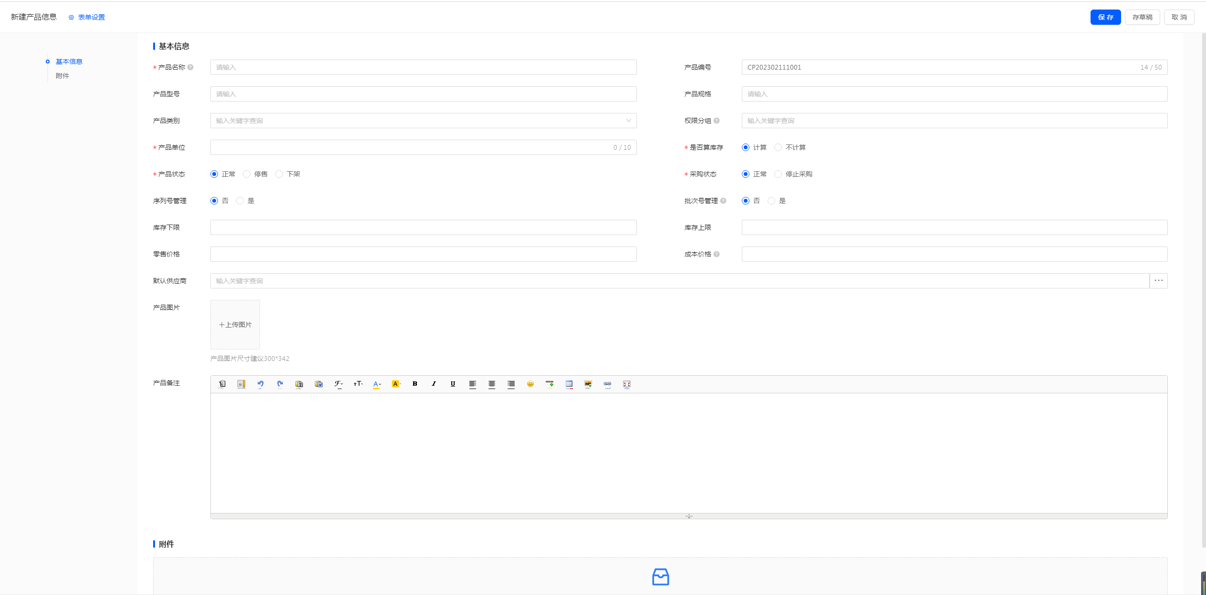The height and width of the screenshot is (595, 1206).
Task: Click help icon beside 产品名称
Action: 190,67
